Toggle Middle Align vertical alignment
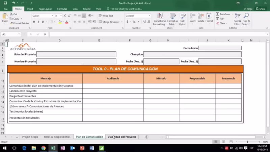The height and width of the screenshot is (152, 270). (x=79, y=16)
